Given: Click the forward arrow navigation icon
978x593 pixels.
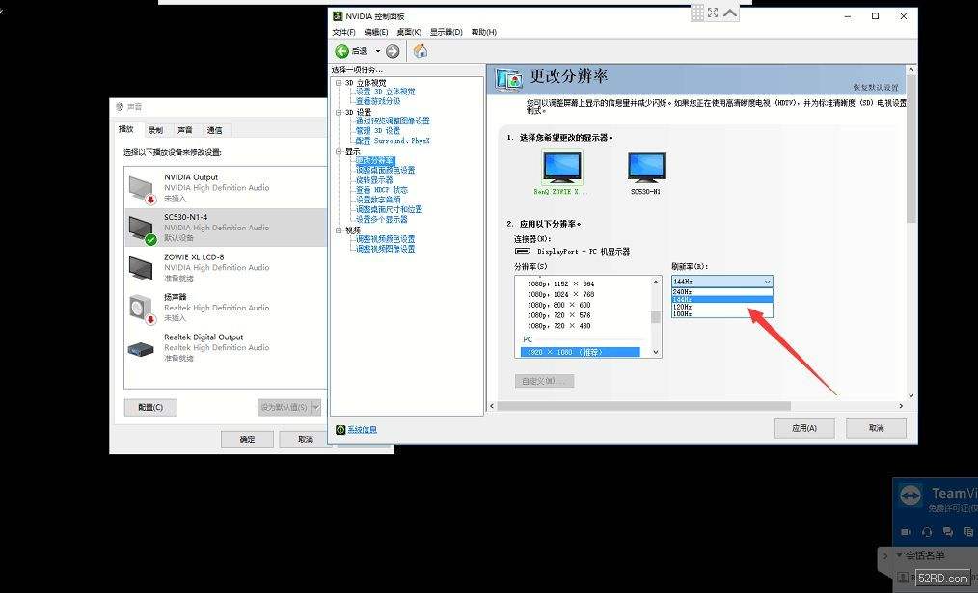Looking at the screenshot, I should click(392, 51).
